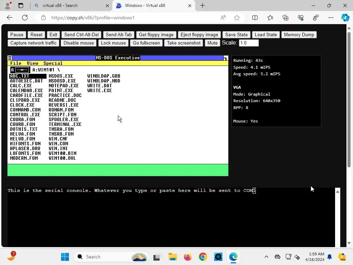The image size is (353, 265).
Task: Open the Special menu
Action: 53,63
